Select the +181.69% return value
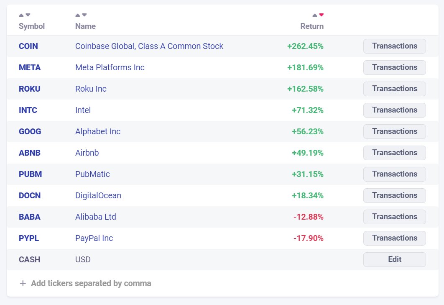 click(x=305, y=67)
